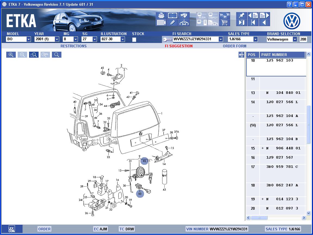The height and width of the screenshot is (235, 313).
Task: Click the parts list scroll-down arrow
Action: tap(309, 213)
